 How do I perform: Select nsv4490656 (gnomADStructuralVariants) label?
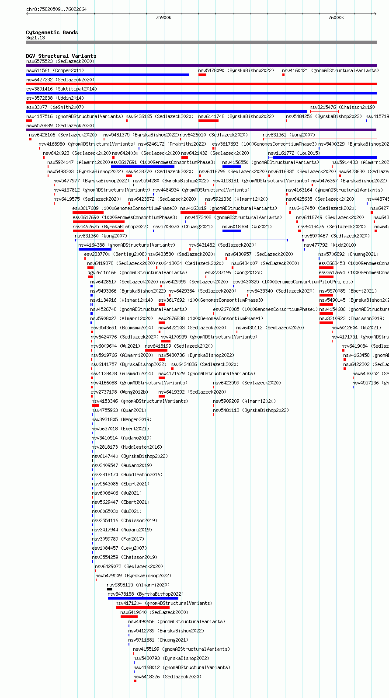click(x=177, y=621)
